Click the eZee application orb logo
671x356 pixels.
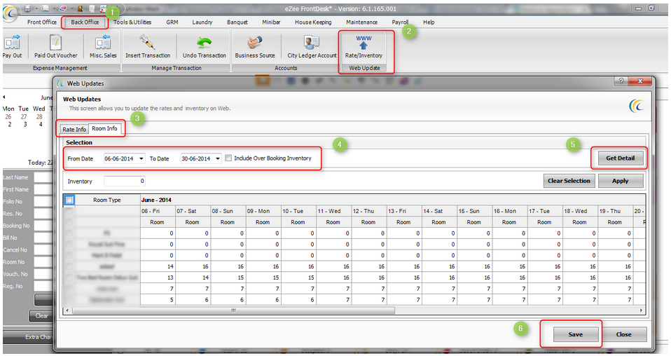(11, 13)
